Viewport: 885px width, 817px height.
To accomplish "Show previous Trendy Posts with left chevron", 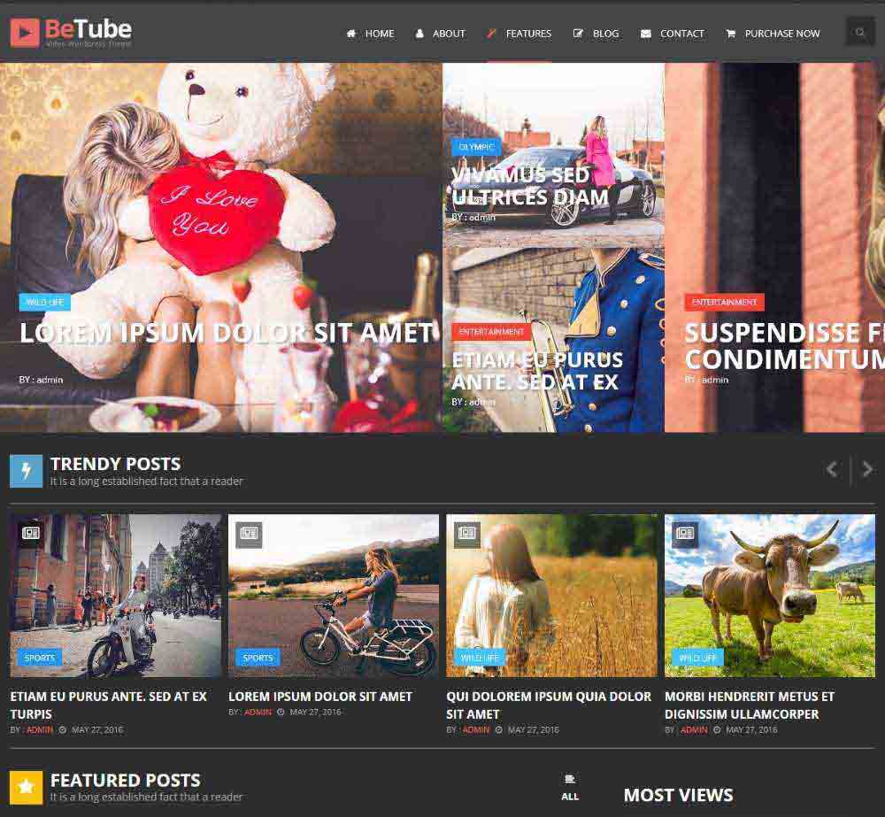I will coord(833,469).
